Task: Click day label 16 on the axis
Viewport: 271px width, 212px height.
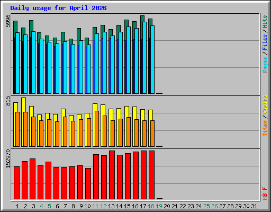Action: [x=135, y=206]
